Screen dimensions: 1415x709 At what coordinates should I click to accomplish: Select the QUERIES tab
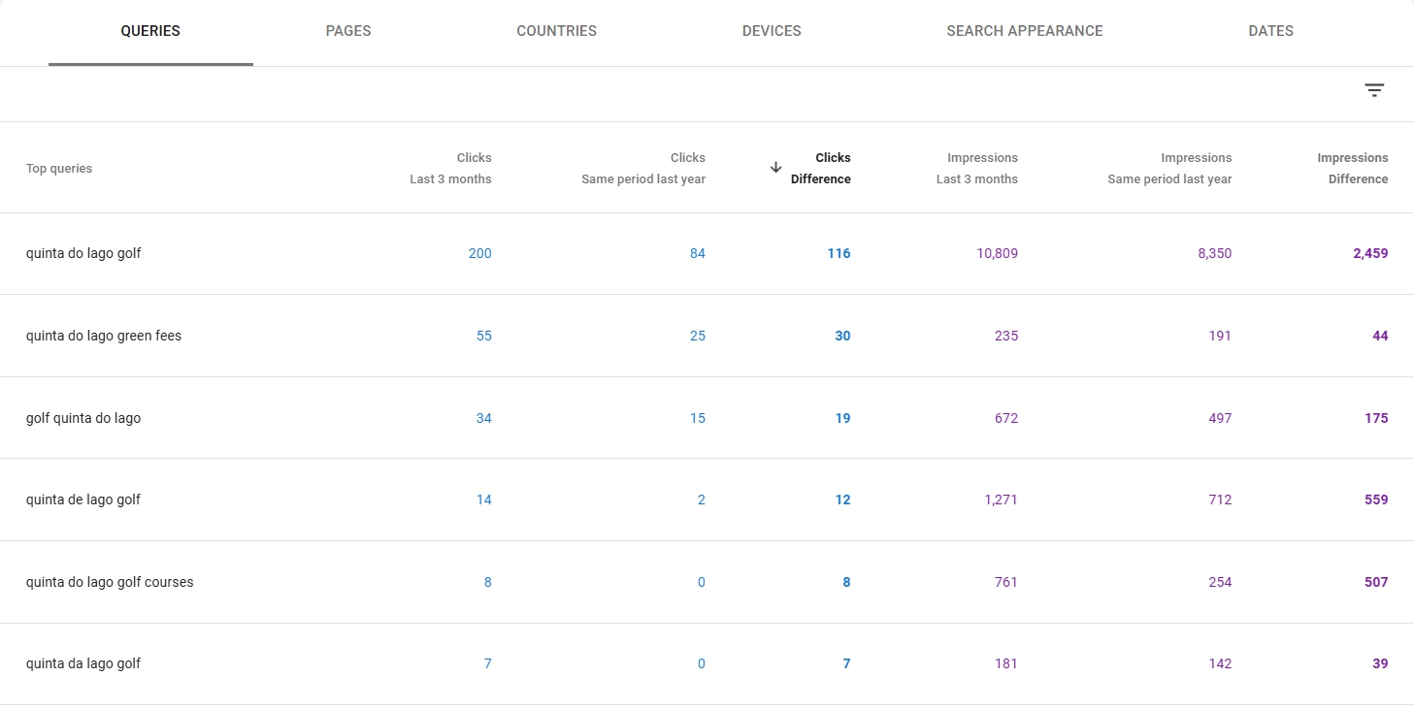point(149,30)
